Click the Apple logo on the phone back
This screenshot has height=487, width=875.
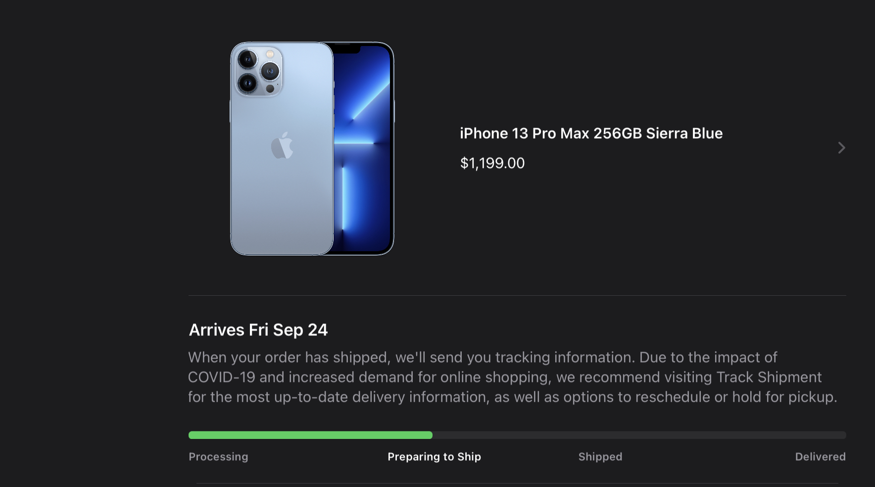(282, 146)
